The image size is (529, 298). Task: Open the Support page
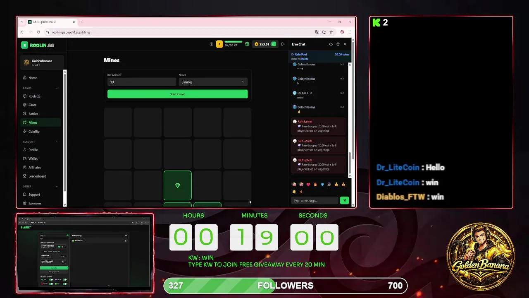(41, 195)
